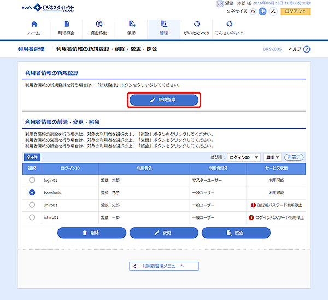Click the 全4件 count label

(32, 157)
